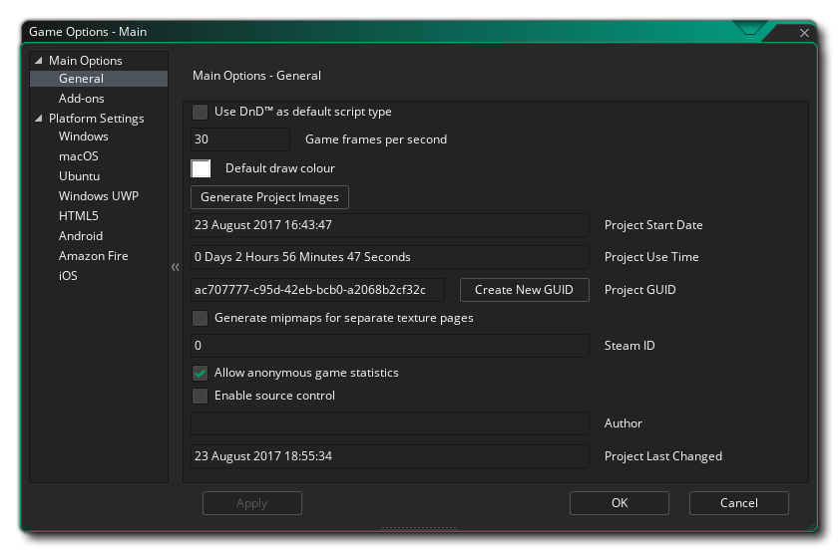Open the iOS platform settings

click(68, 276)
